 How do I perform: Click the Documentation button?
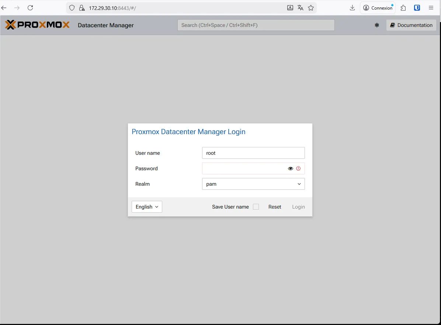click(x=411, y=25)
